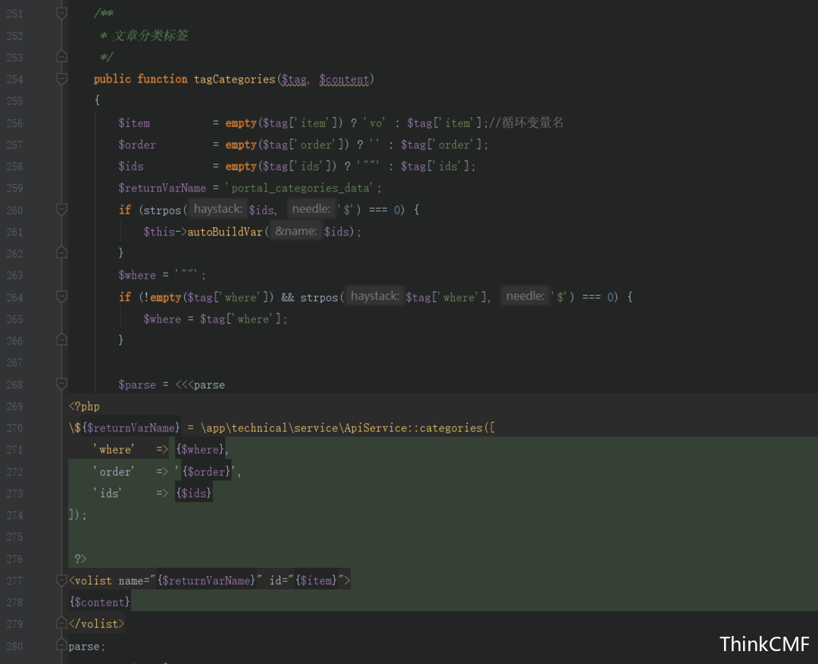Toggle the comment end fold marker on line 253

point(61,56)
